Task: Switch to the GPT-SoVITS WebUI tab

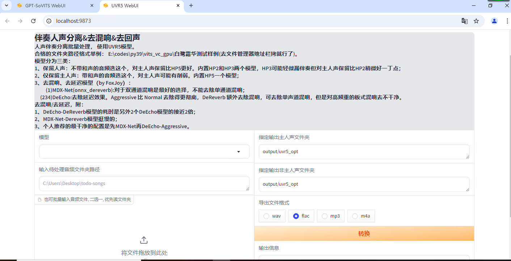Action: (51, 5)
